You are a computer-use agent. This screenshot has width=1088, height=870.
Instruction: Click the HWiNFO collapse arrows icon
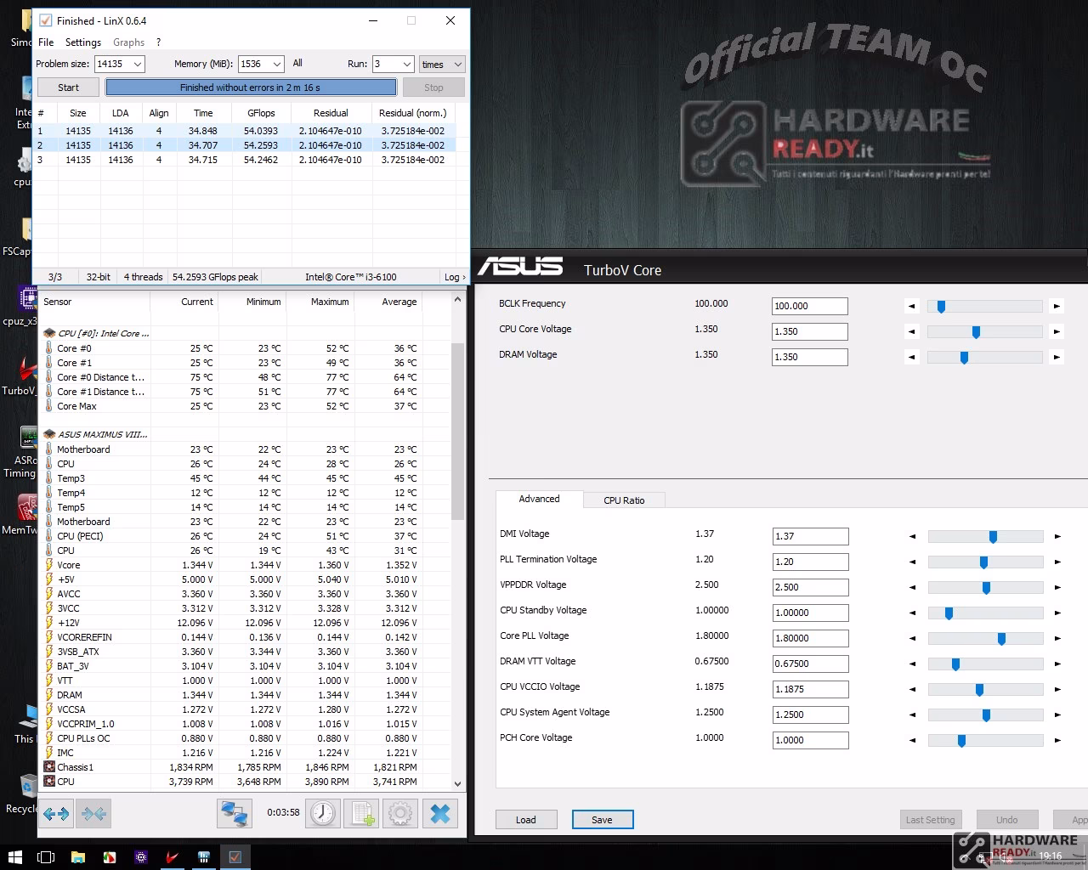pos(93,814)
